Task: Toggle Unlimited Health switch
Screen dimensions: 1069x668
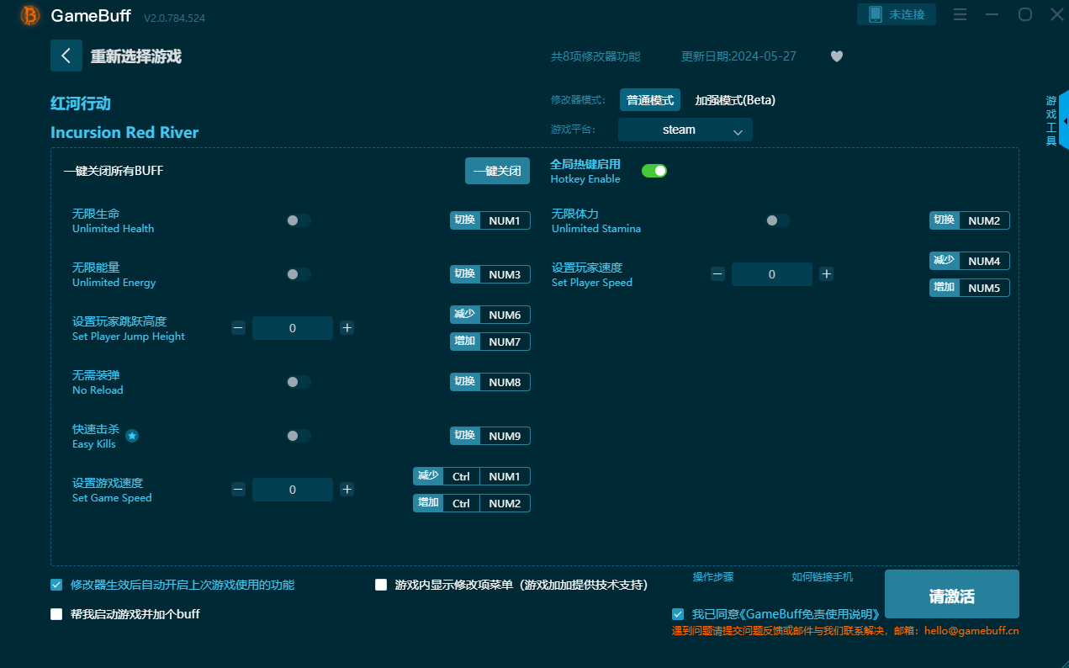Action: point(299,220)
